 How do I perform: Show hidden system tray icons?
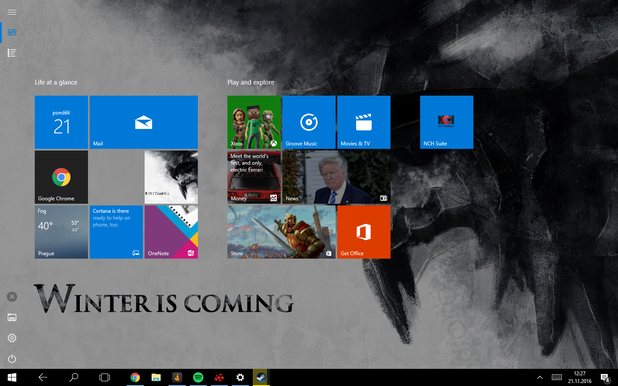point(540,377)
